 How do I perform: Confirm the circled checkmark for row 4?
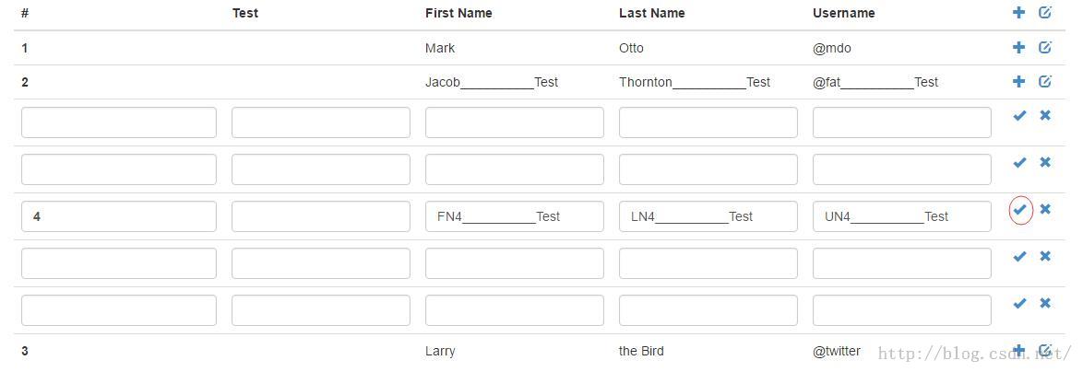pyautogui.click(x=1019, y=210)
